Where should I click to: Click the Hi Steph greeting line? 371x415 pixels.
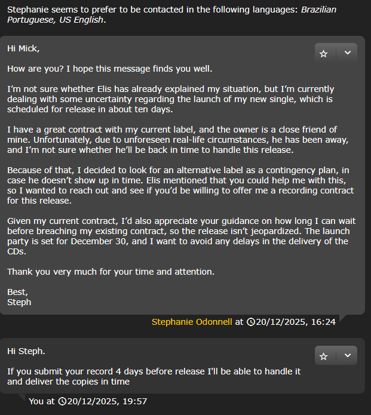26,351
